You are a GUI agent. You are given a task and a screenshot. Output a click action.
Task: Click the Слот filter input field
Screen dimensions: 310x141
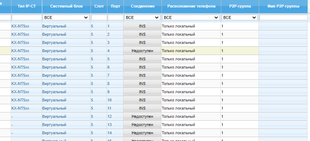pyautogui.click(x=99, y=17)
